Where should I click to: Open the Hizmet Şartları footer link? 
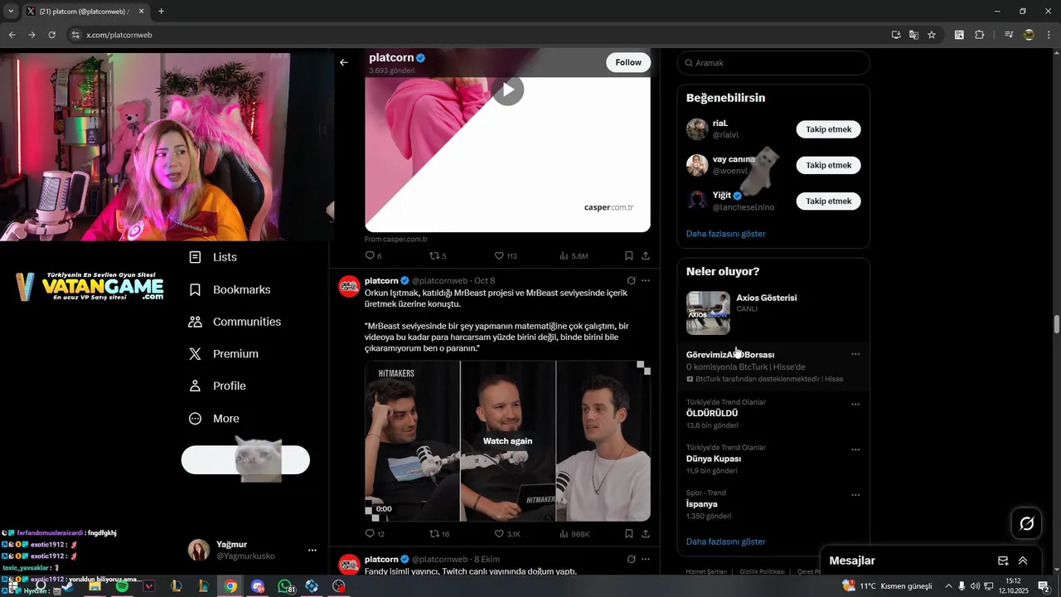click(706, 571)
